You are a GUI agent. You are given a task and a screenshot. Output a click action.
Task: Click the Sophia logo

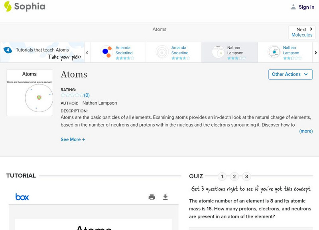pyautogui.click(x=25, y=7)
